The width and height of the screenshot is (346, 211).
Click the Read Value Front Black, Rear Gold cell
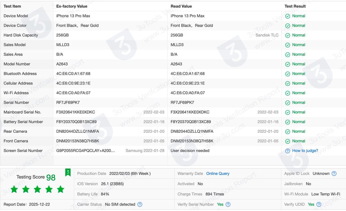point(192,25)
